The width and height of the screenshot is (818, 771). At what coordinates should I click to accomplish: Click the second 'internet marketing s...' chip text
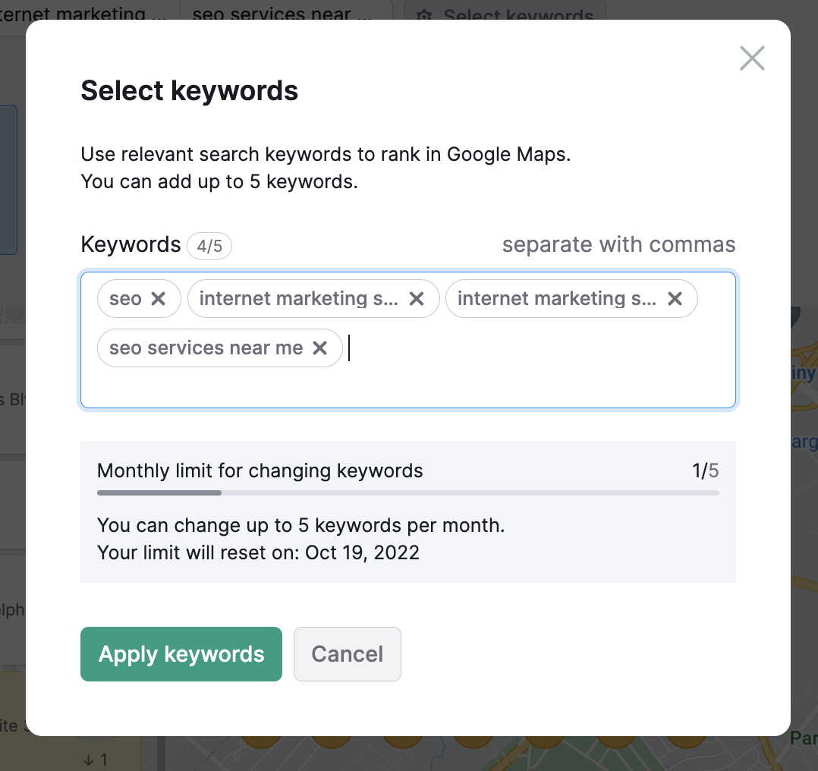(x=557, y=298)
